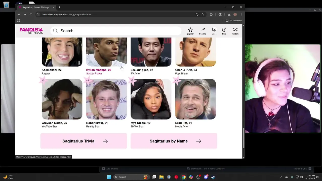Open Task View on taskbar

(154, 177)
